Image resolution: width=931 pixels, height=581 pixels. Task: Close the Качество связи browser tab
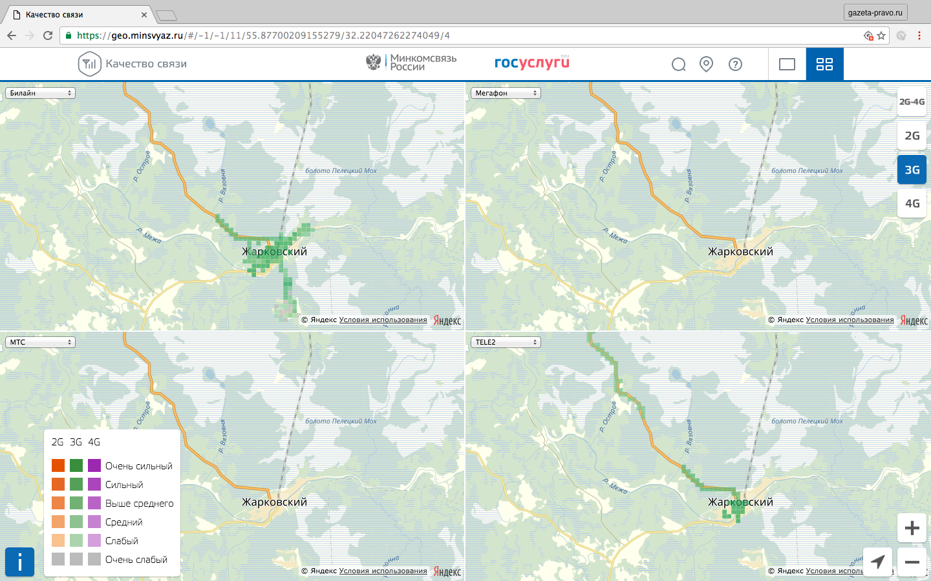click(x=144, y=15)
